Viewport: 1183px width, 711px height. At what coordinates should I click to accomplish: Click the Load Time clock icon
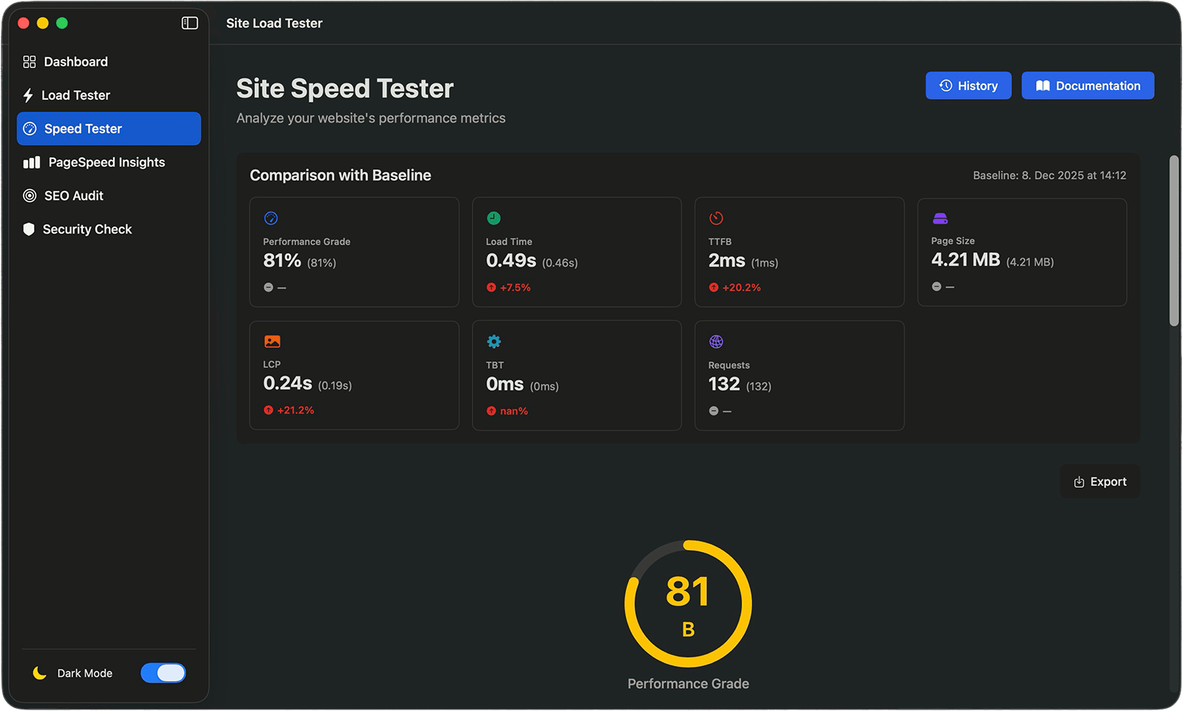click(x=493, y=218)
